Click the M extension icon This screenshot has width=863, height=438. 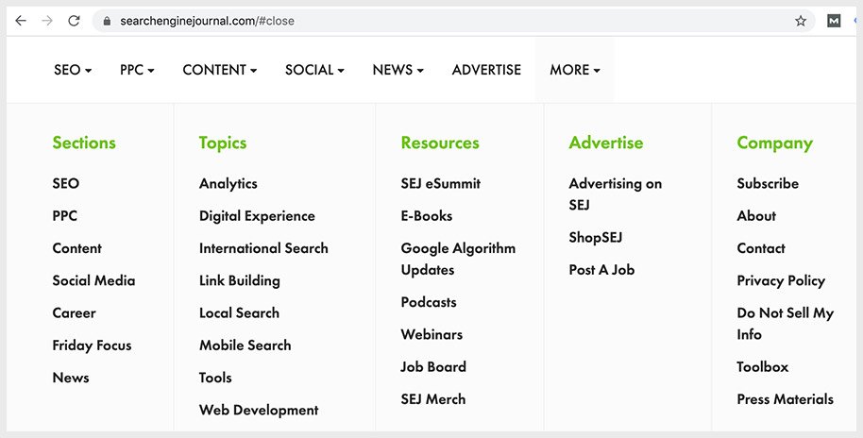(834, 21)
